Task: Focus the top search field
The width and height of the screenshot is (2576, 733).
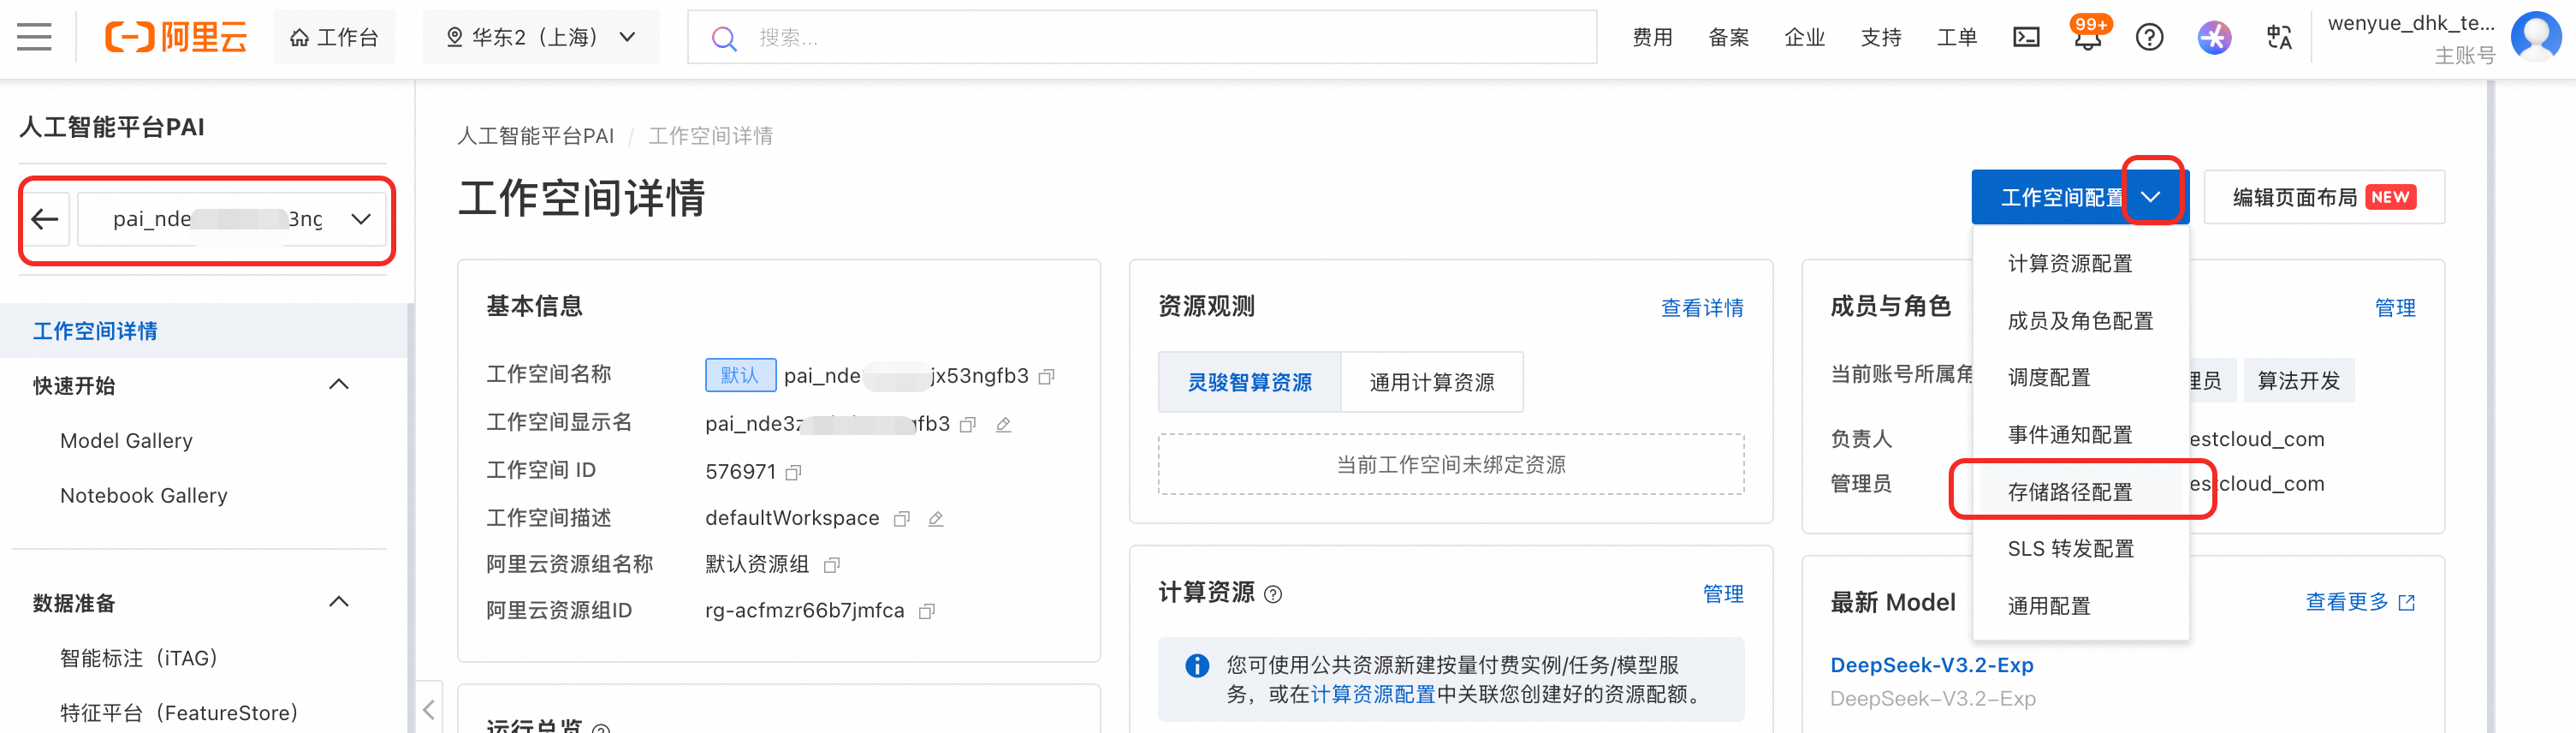Action: 1142,37
